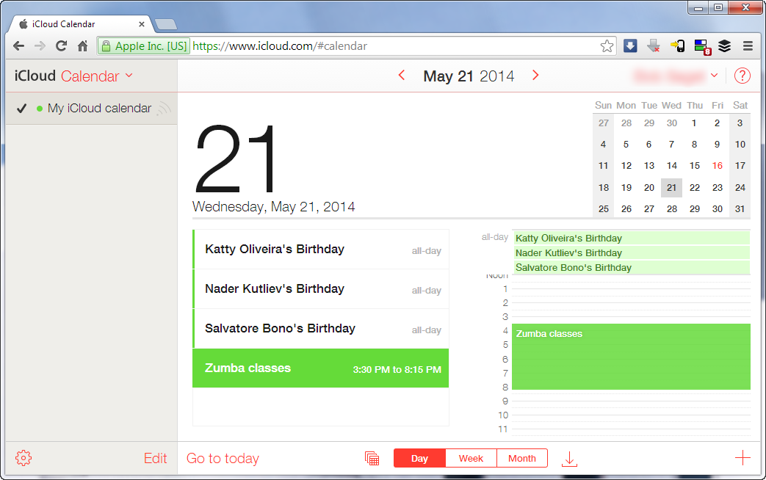Select April 27 in the mini calendar
Screen dimensions: 766x480
click(604, 123)
